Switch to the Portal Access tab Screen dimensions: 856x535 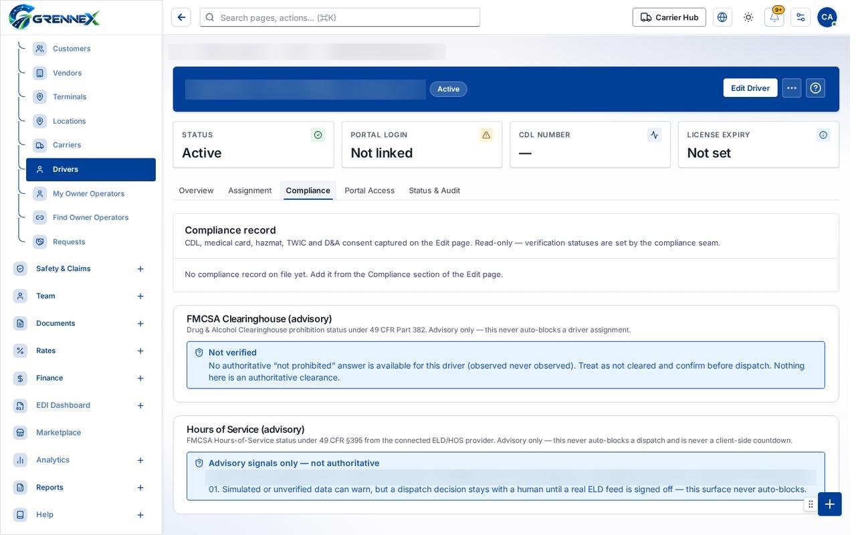369,191
